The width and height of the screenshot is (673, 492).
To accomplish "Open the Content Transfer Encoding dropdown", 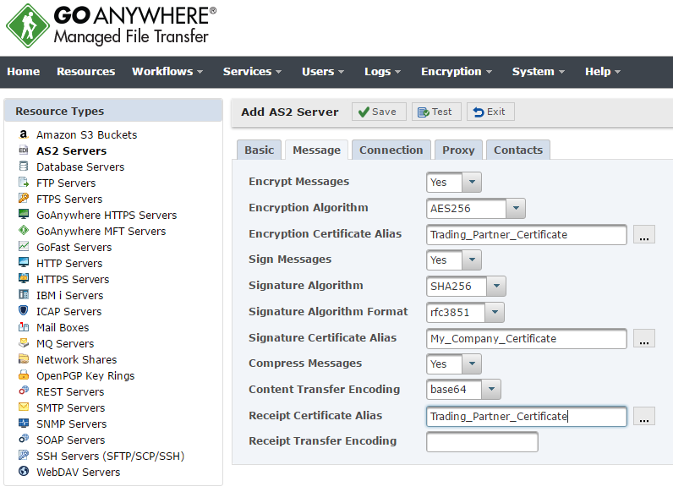I will [x=491, y=390].
